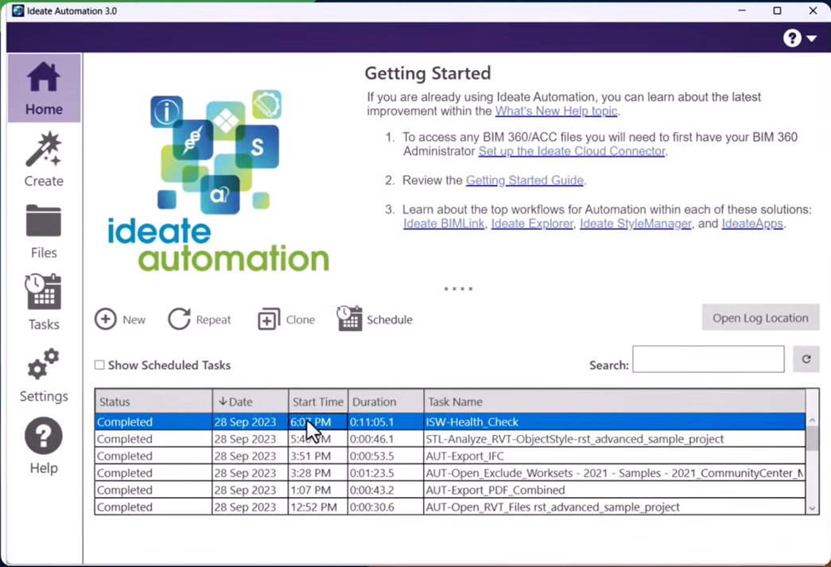The width and height of the screenshot is (831, 567).
Task: Open the IdeateApps link
Action: pos(752,223)
